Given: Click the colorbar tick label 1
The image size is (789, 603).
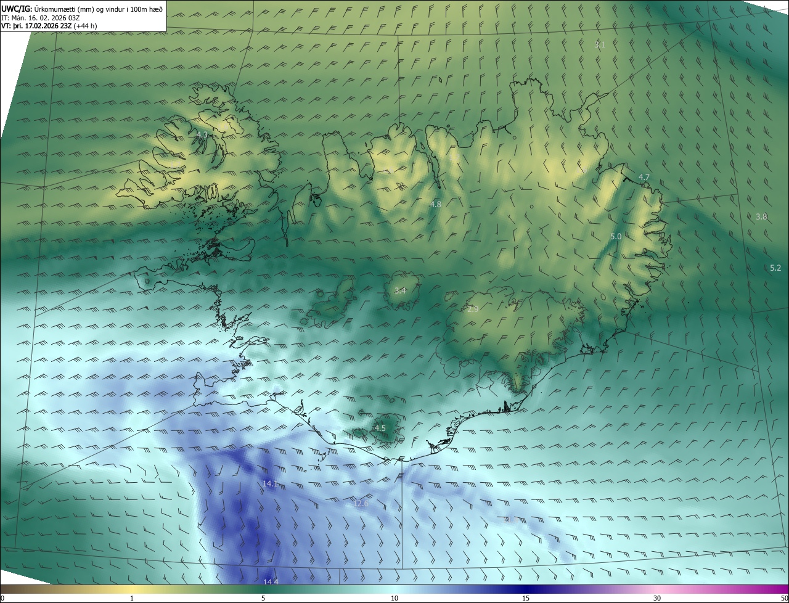Looking at the screenshot, I should click(x=132, y=598).
